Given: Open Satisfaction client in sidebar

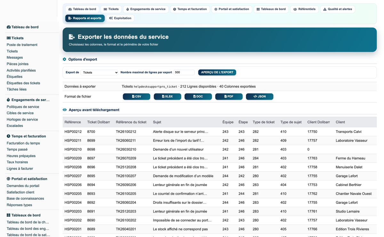Looking at the screenshot, I should click(20, 192).
